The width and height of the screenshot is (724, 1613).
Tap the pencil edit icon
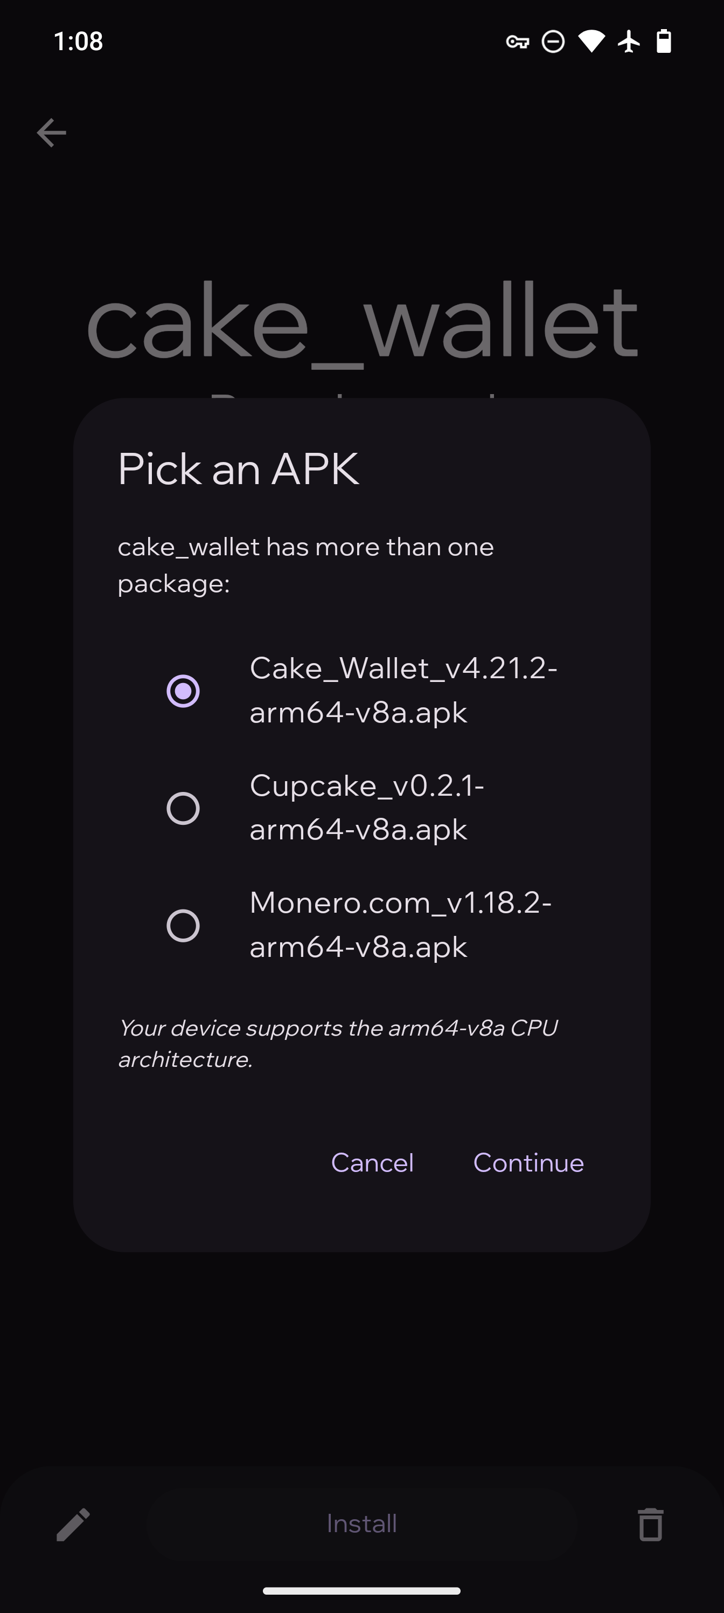[x=73, y=1524]
